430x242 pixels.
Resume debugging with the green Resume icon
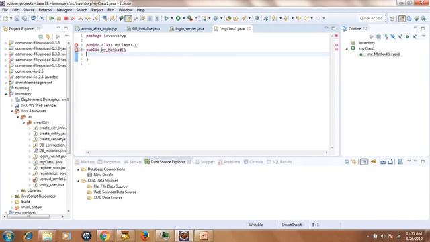[x=51, y=18]
